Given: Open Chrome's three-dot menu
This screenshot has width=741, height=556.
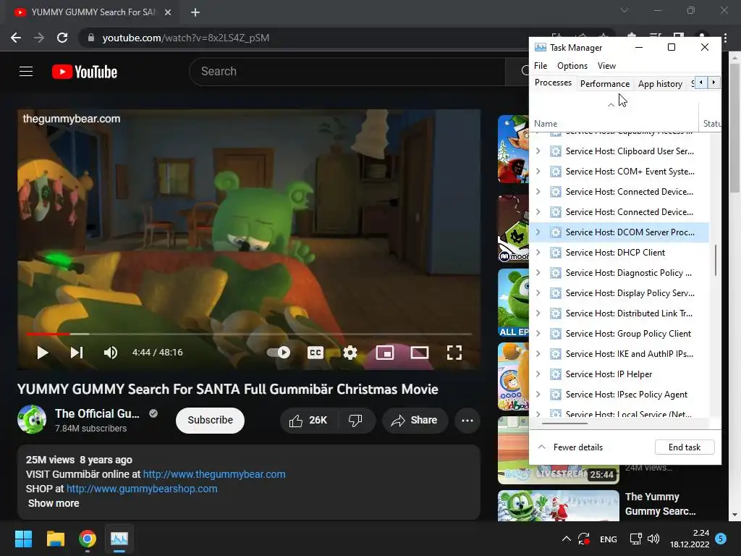Looking at the screenshot, I should tap(726, 38).
